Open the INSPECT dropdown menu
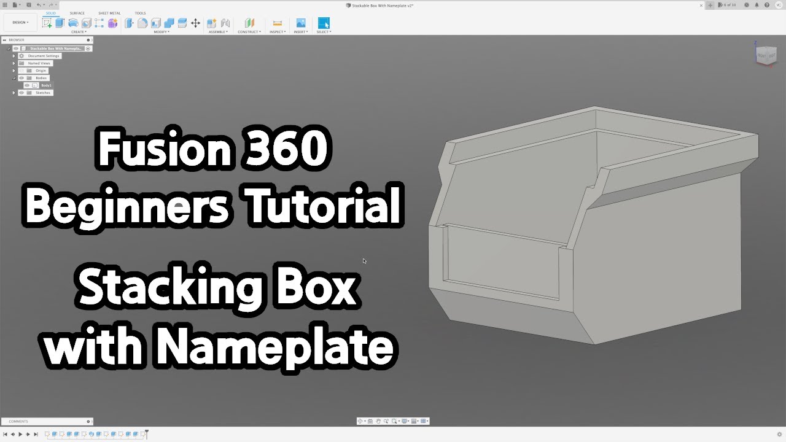 [x=278, y=32]
